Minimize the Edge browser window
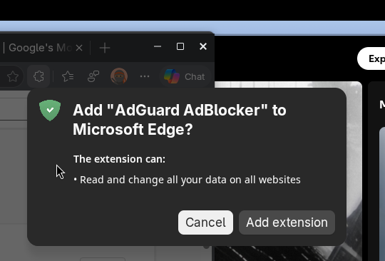 [x=158, y=46]
